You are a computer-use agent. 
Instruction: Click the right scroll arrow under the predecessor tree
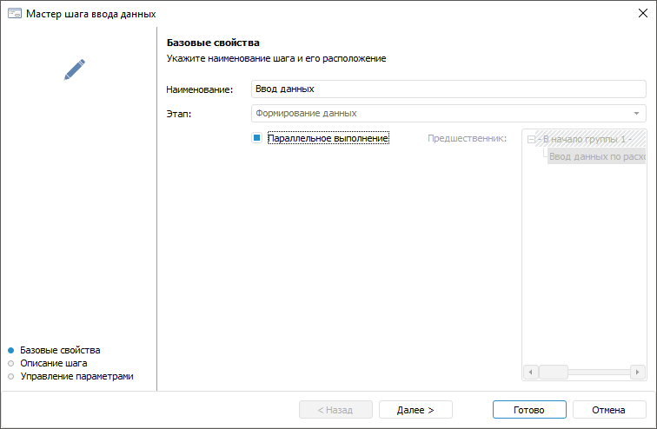[x=639, y=372]
